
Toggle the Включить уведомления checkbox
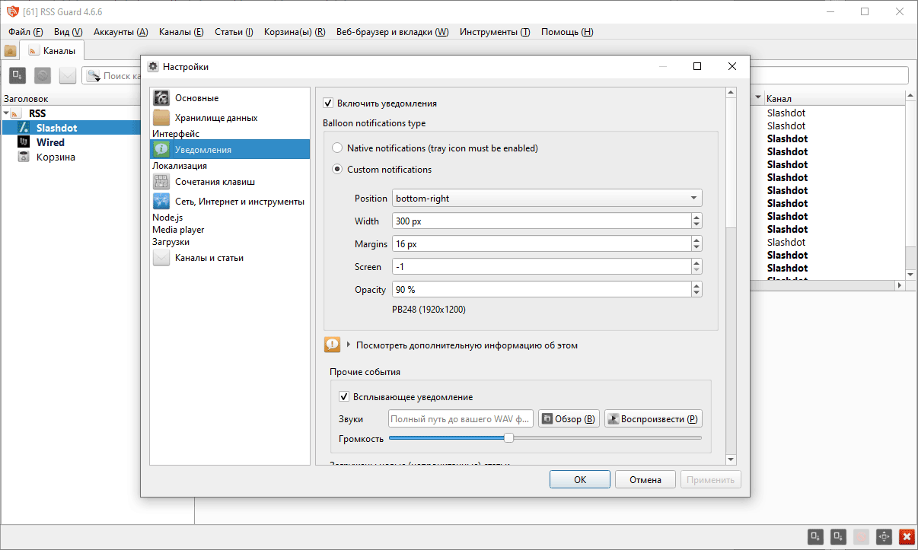point(328,103)
